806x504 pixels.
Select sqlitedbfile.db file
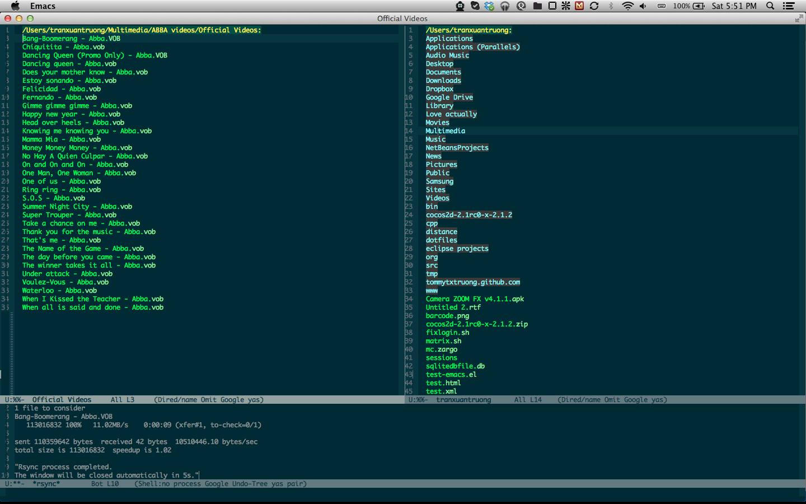click(455, 366)
